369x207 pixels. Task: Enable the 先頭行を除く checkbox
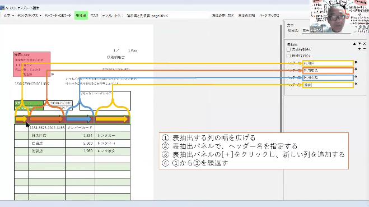(288, 49)
